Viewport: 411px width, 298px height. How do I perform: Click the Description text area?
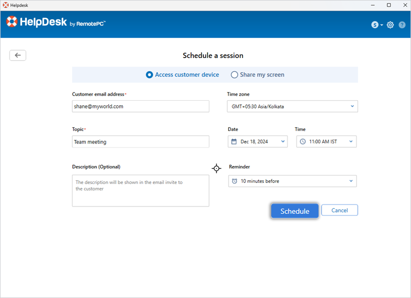[x=140, y=191]
